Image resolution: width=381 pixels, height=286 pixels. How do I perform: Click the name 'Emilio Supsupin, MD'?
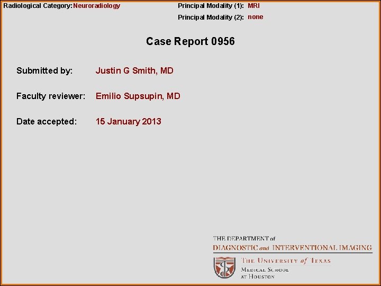138,96
